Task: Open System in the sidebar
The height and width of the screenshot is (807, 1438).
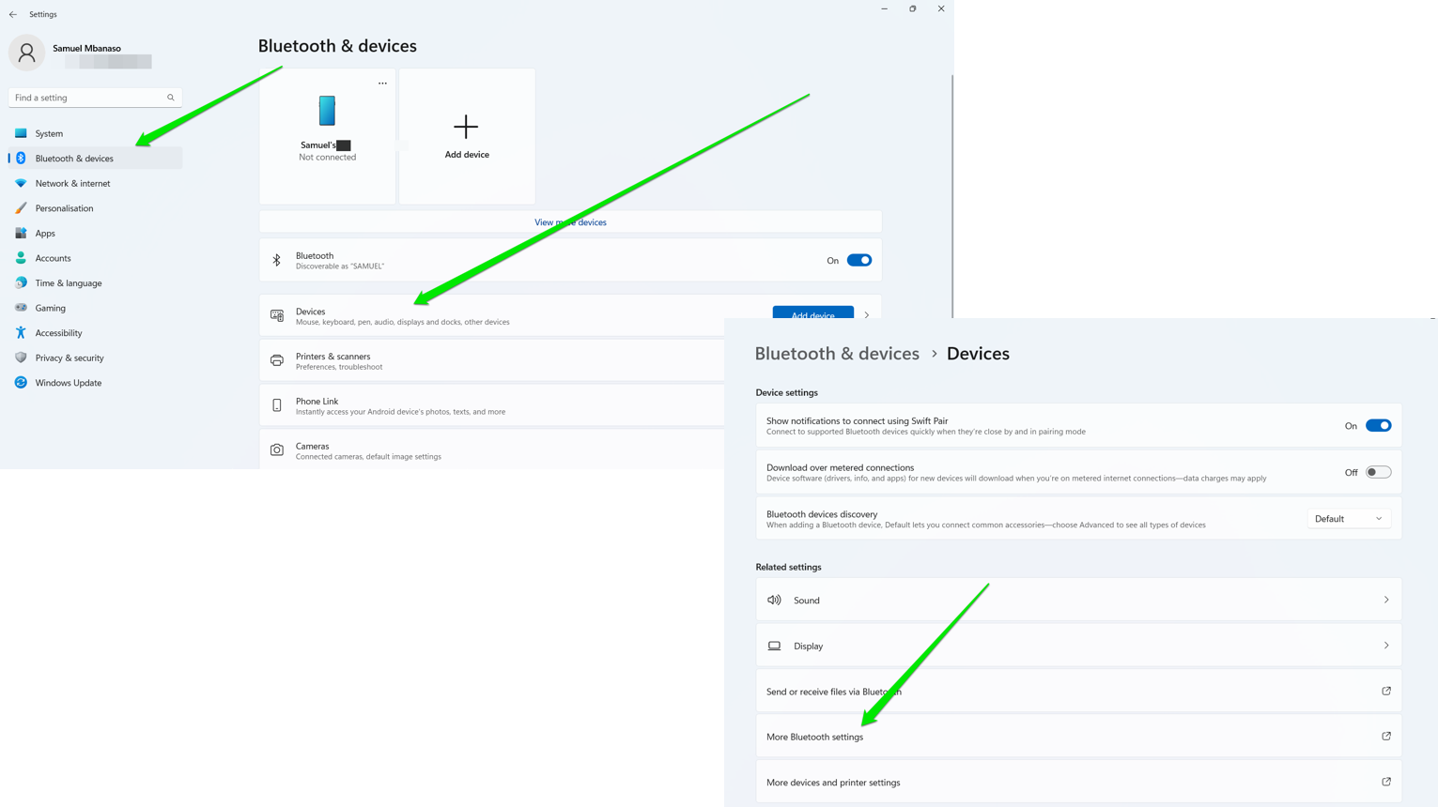Action: (95, 133)
